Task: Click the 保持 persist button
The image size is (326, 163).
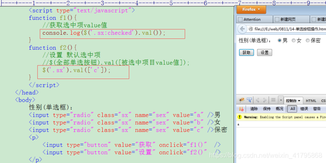Action: click(x=266, y=108)
